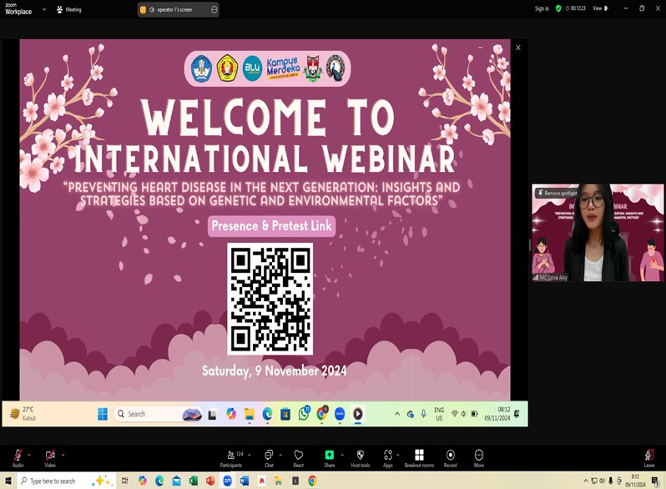Expand the View dropdown in top bar
The height and width of the screenshot is (489, 666).
[599, 8]
